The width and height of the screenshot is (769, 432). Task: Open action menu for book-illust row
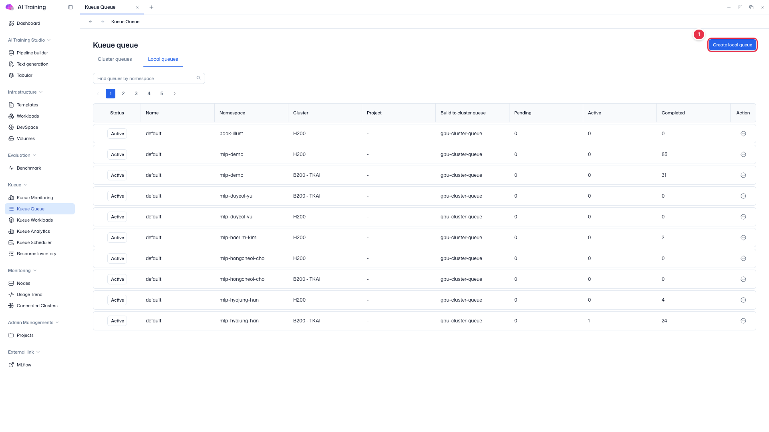click(x=743, y=134)
